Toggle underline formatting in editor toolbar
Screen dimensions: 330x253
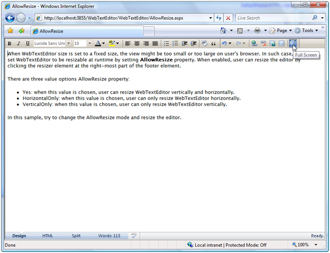[x=27, y=43]
